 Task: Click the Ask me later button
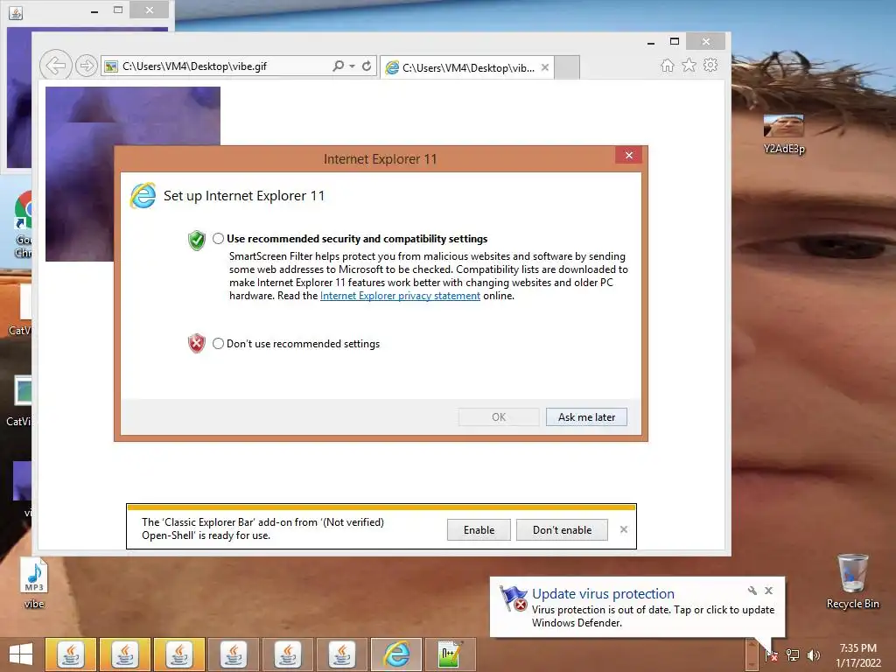(586, 417)
